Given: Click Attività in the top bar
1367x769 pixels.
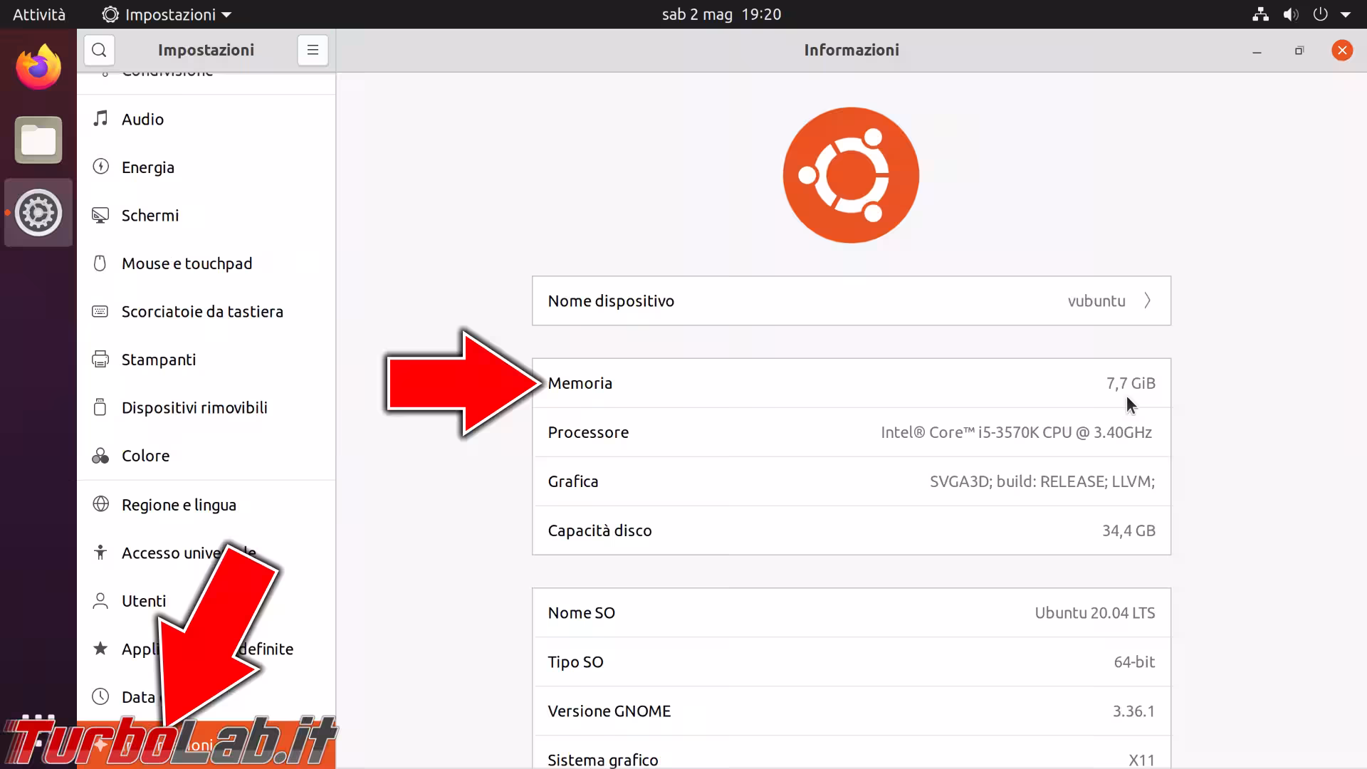Looking at the screenshot, I should click(x=39, y=14).
